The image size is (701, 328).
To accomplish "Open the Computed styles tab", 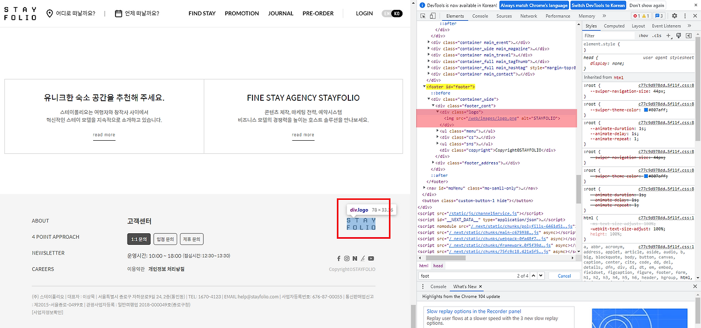I will pyautogui.click(x=614, y=26).
